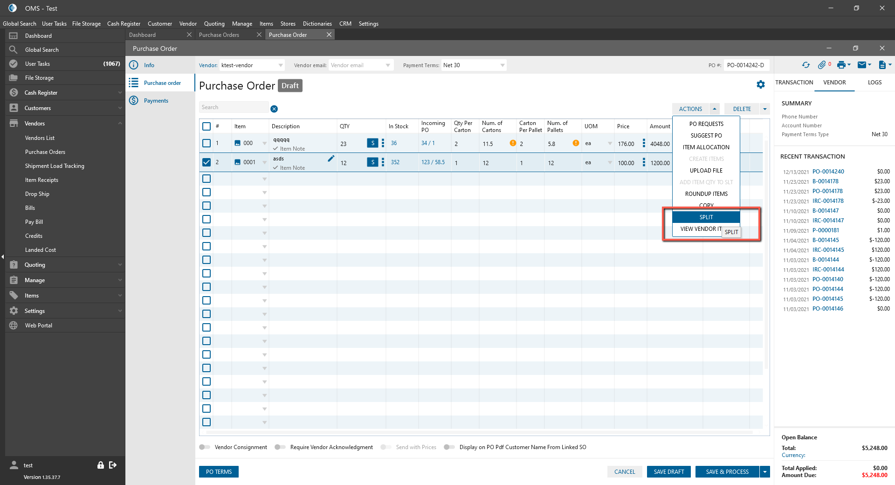Screen dimensions: 895x485
Task: Click the PO TERMS button
Action: 219,472
